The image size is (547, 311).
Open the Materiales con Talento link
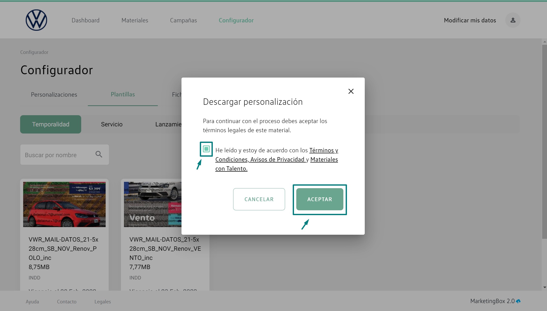coord(324,159)
